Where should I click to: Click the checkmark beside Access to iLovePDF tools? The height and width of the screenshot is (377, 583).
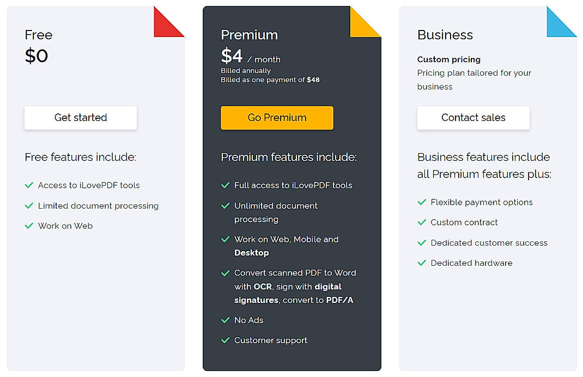tap(29, 185)
